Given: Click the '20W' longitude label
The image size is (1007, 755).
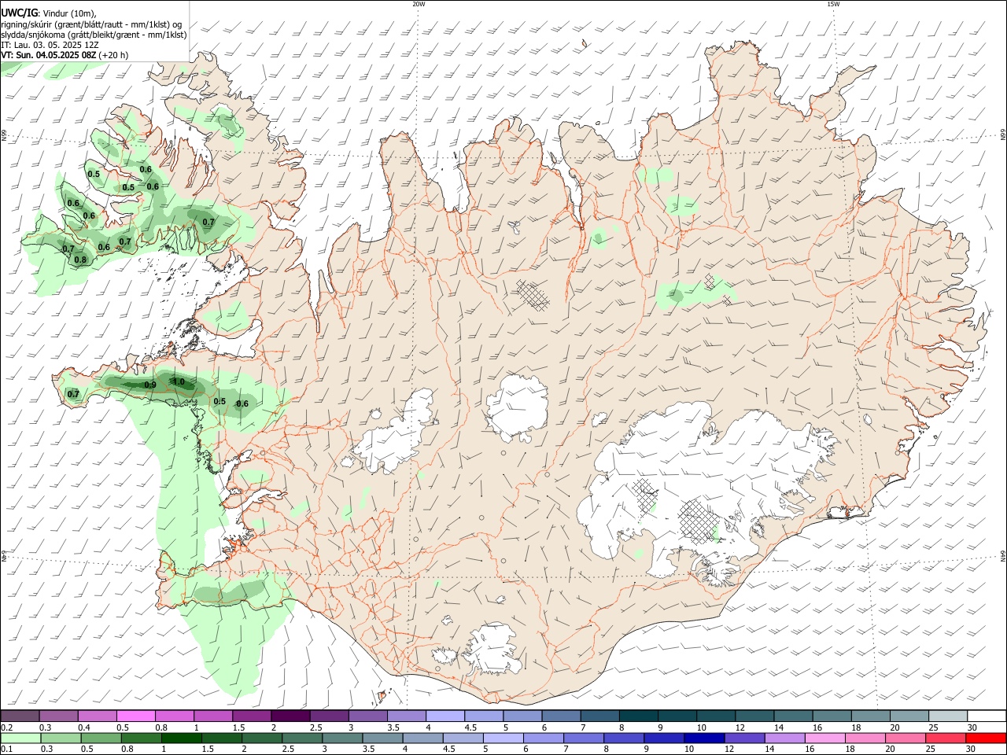Looking at the screenshot, I should [x=419, y=4].
